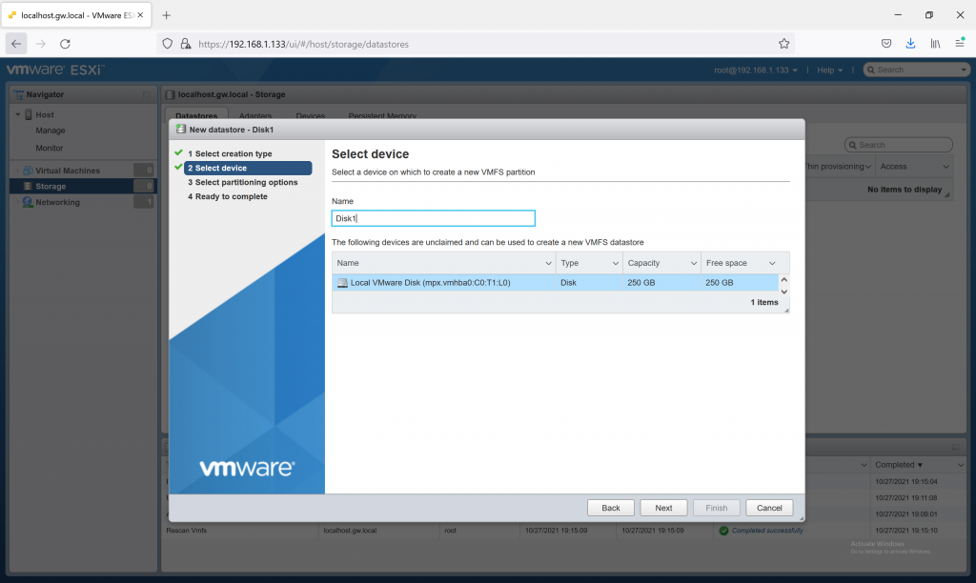View site security padlock icon

coord(186,44)
